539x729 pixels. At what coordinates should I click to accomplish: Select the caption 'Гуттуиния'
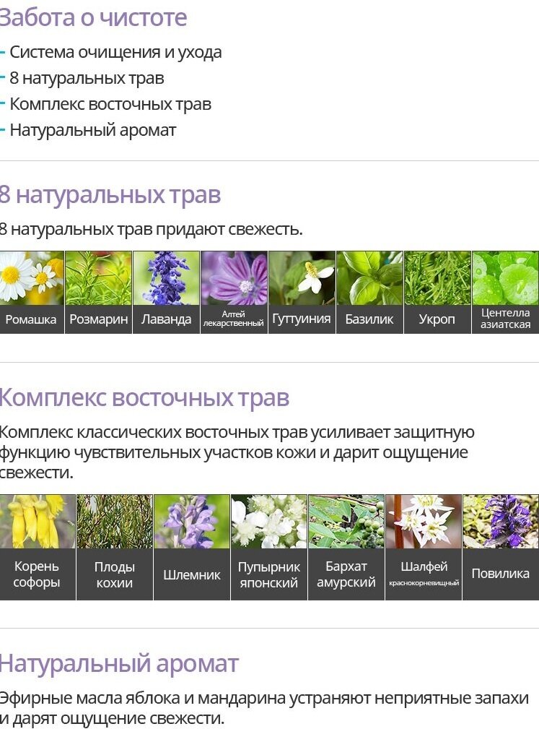[x=302, y=319]
